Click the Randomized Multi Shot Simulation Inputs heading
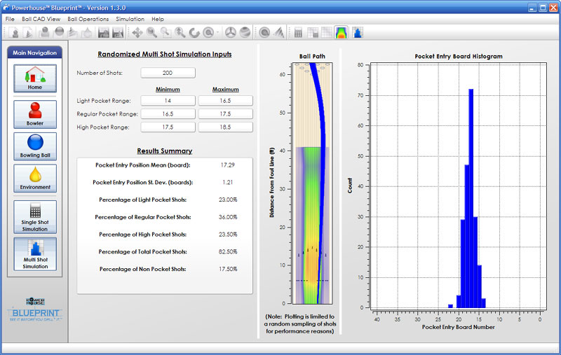The image size is (561, 355). [165, 55]
